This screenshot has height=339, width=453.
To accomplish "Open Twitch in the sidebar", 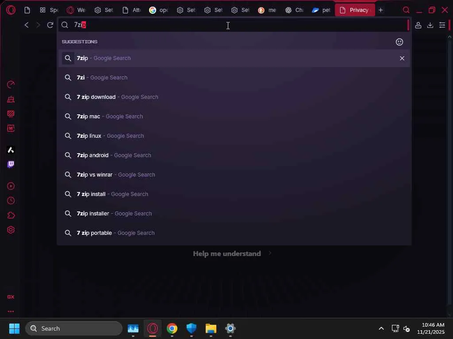I will click(x=11, y=164).
